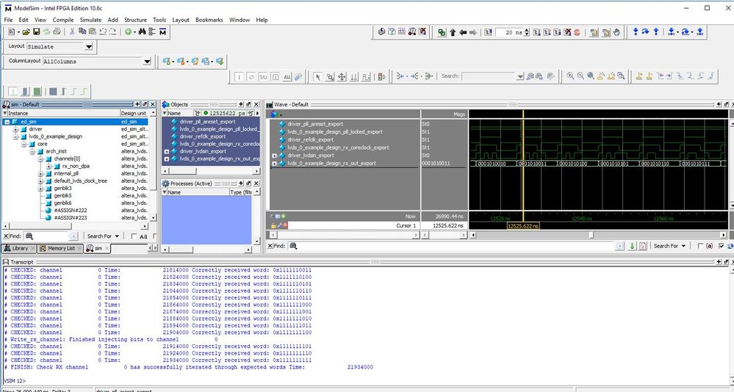The image size is (734, 392).
Task: Click the I/O filter toolbar button
Action: pyautogui.click(x=263, y=77)
